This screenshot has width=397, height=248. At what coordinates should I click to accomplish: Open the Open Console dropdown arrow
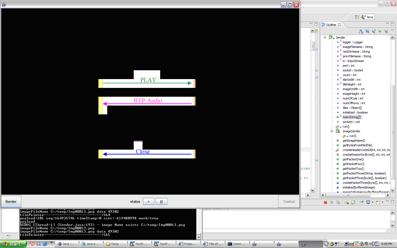click(382, 202)
